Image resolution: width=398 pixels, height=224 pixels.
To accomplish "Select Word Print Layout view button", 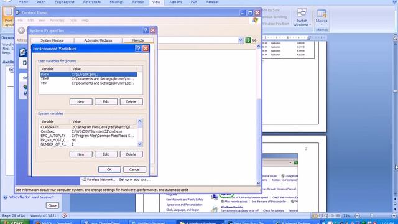I will tap(8, 16).
